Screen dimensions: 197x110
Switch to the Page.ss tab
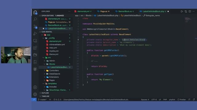click(103, 11)
